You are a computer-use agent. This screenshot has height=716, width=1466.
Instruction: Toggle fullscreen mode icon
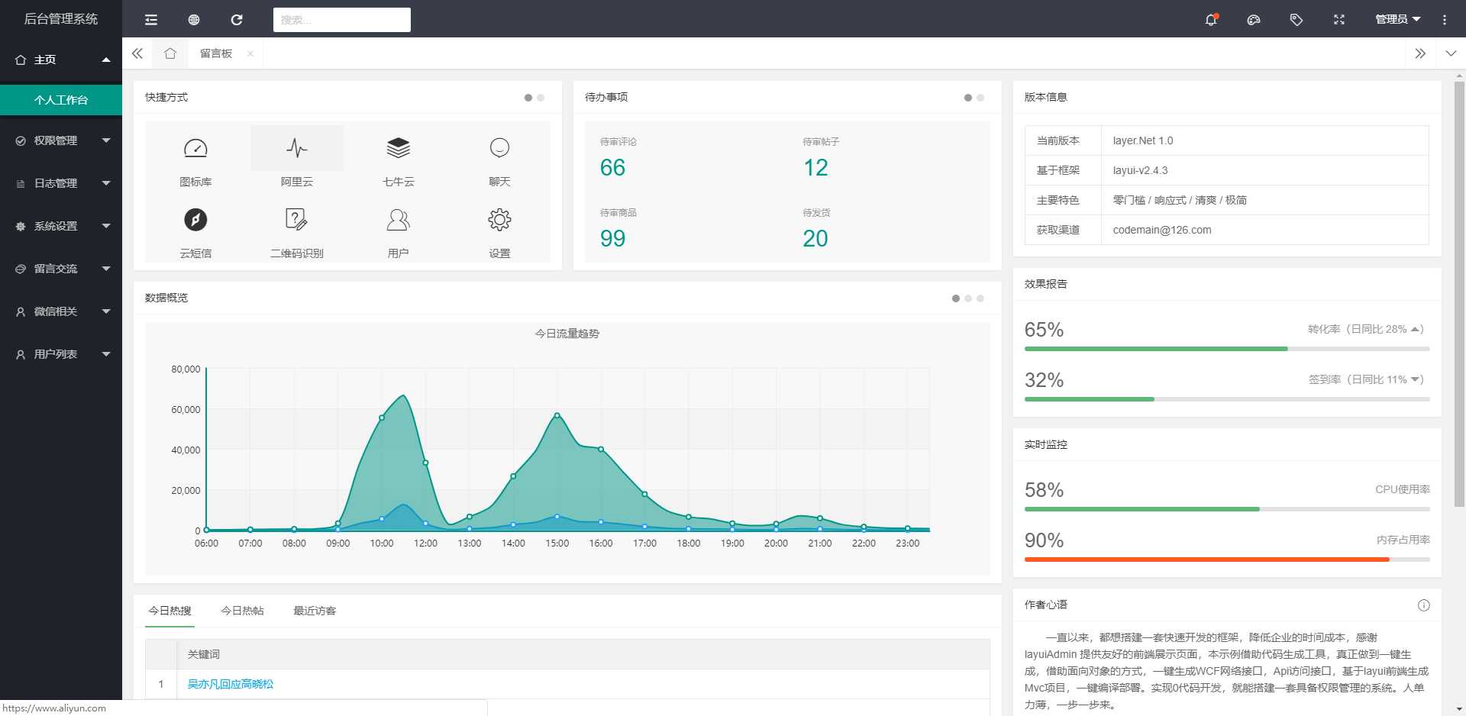[1339, 20]
